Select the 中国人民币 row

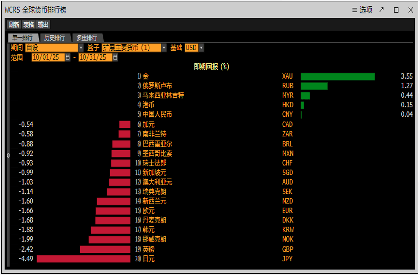(x=212, y=115)
